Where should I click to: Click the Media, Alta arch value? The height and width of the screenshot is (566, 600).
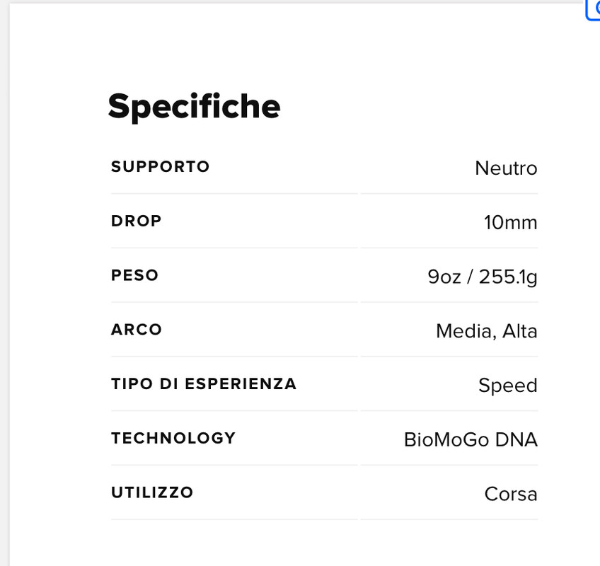[x=486, y=331]
